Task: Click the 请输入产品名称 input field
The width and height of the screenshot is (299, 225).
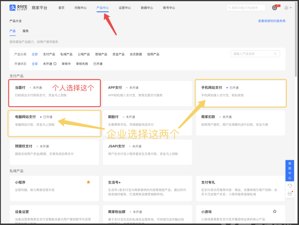Action: [x=251, y=54]
